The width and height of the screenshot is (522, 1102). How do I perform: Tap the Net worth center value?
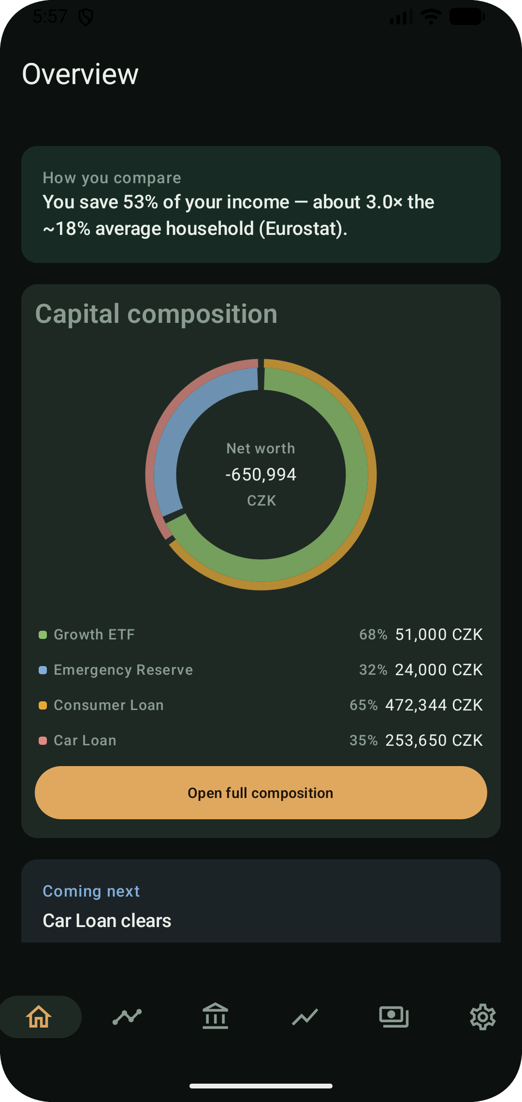point(261,475)
